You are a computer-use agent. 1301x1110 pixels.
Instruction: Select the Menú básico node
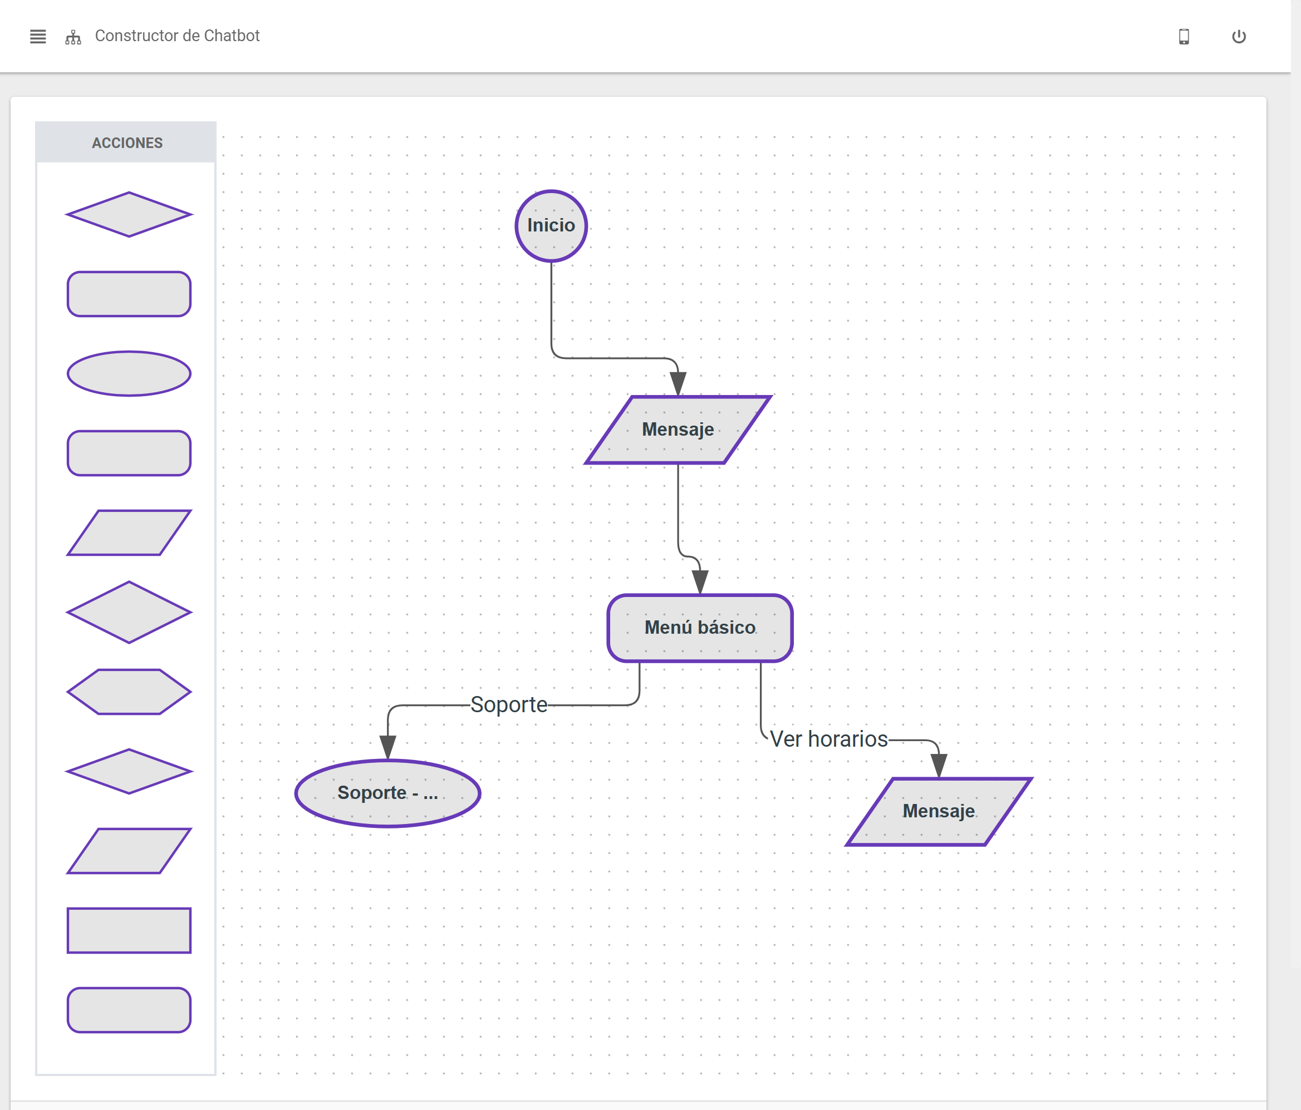point(700,627)
